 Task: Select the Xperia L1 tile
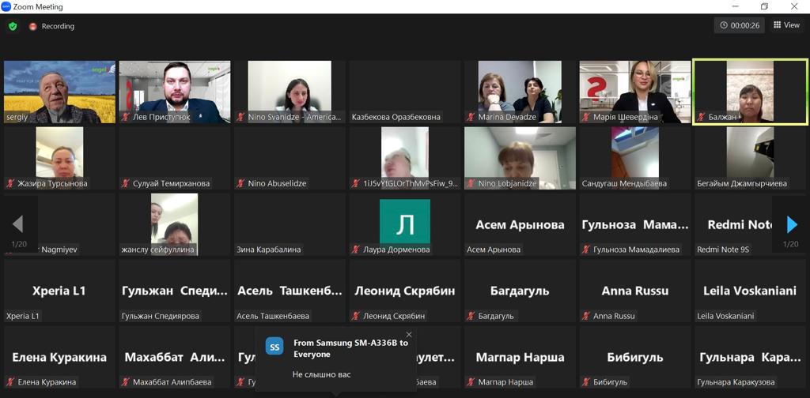pos(59,291)
